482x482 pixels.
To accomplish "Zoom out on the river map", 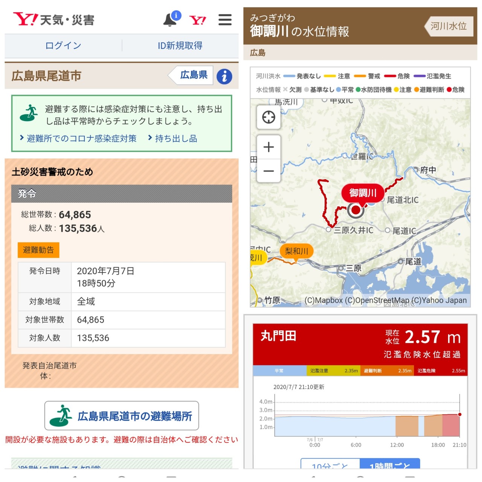I will point(268,171).
